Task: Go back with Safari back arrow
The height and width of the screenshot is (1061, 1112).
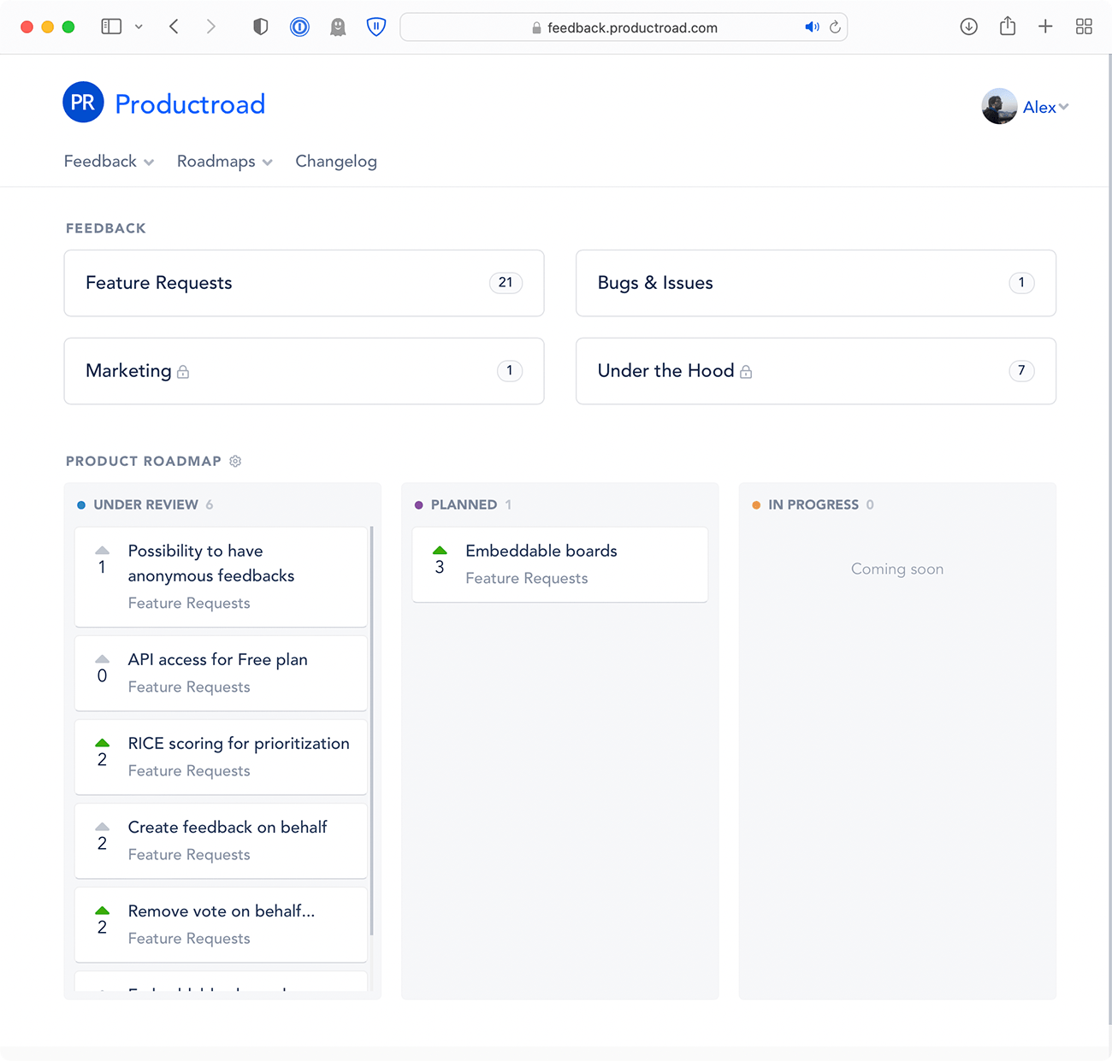Action: click(x=174, y=27)
